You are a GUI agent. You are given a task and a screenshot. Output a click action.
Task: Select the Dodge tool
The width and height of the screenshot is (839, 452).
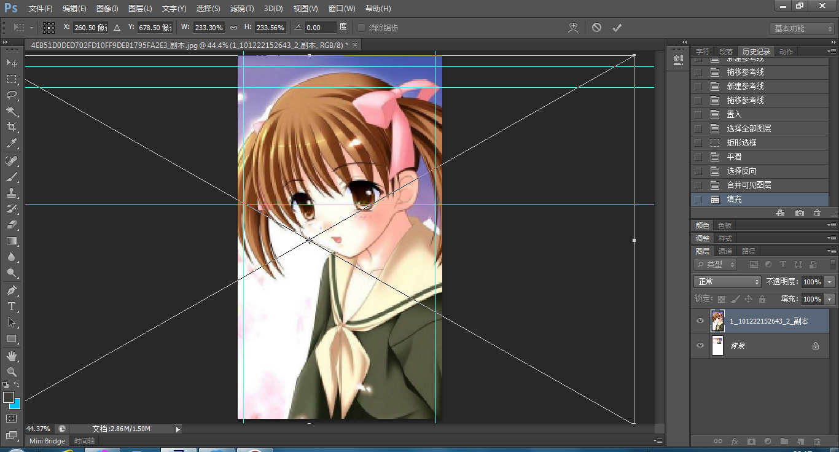point(12,273)
